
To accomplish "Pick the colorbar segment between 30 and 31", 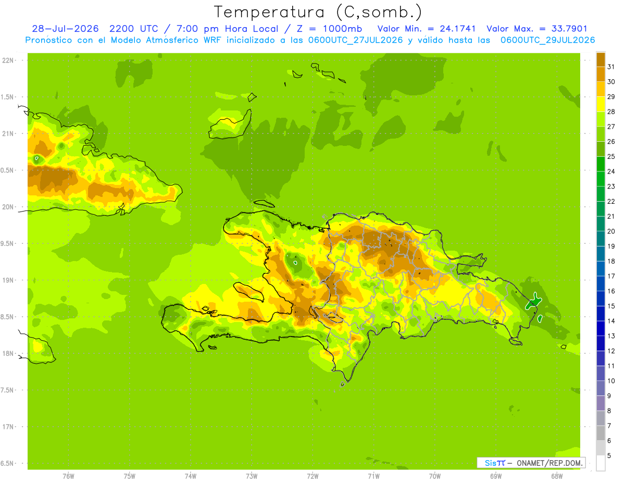I will pyautogui.click(x=601, y=74).
